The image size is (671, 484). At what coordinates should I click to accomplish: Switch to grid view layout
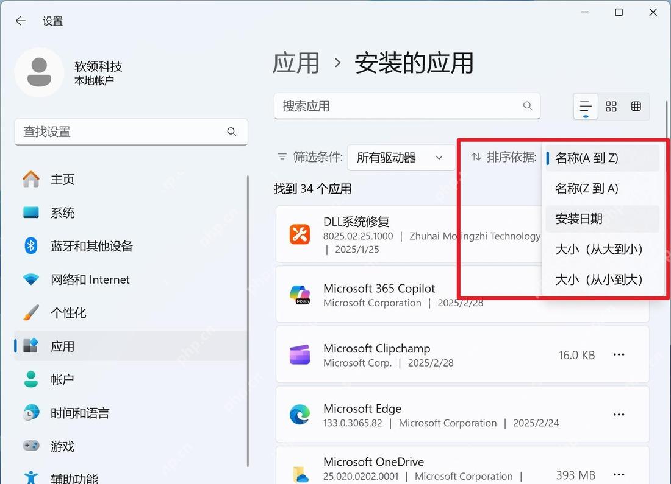[611, 107]
